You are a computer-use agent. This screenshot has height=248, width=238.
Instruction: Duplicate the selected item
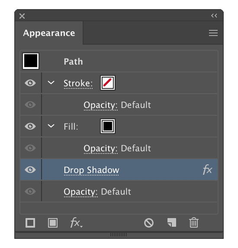pos(172,222)
